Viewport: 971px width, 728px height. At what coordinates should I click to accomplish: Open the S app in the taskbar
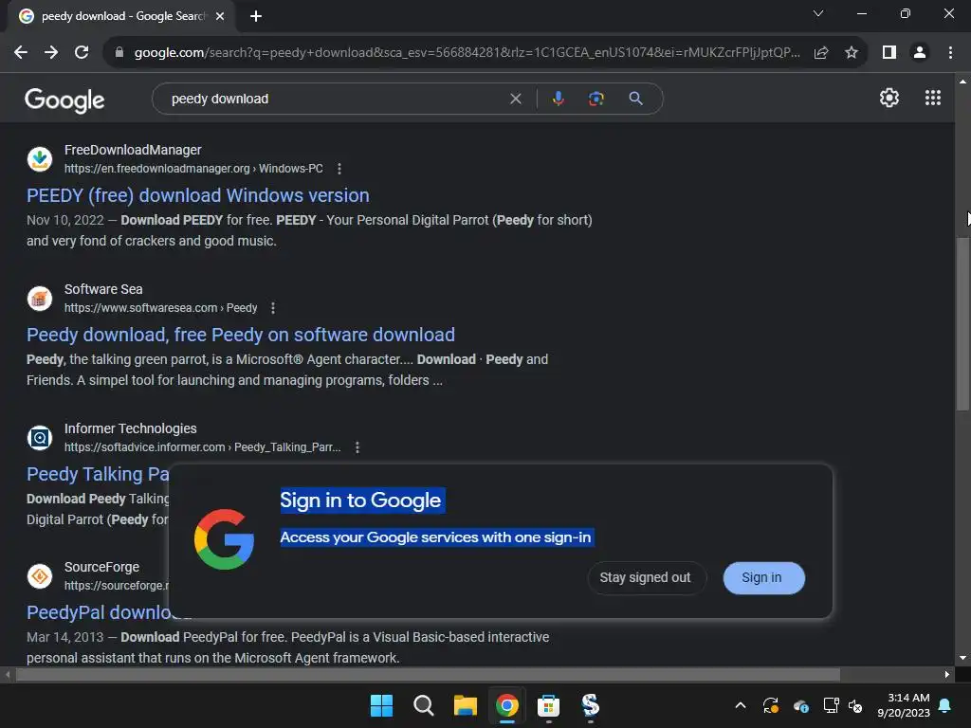[x=590, y=705]
